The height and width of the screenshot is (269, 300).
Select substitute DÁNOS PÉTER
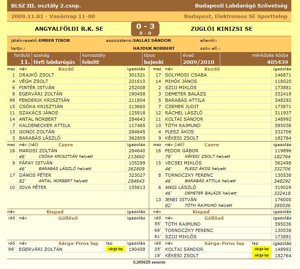coord(35,175)
